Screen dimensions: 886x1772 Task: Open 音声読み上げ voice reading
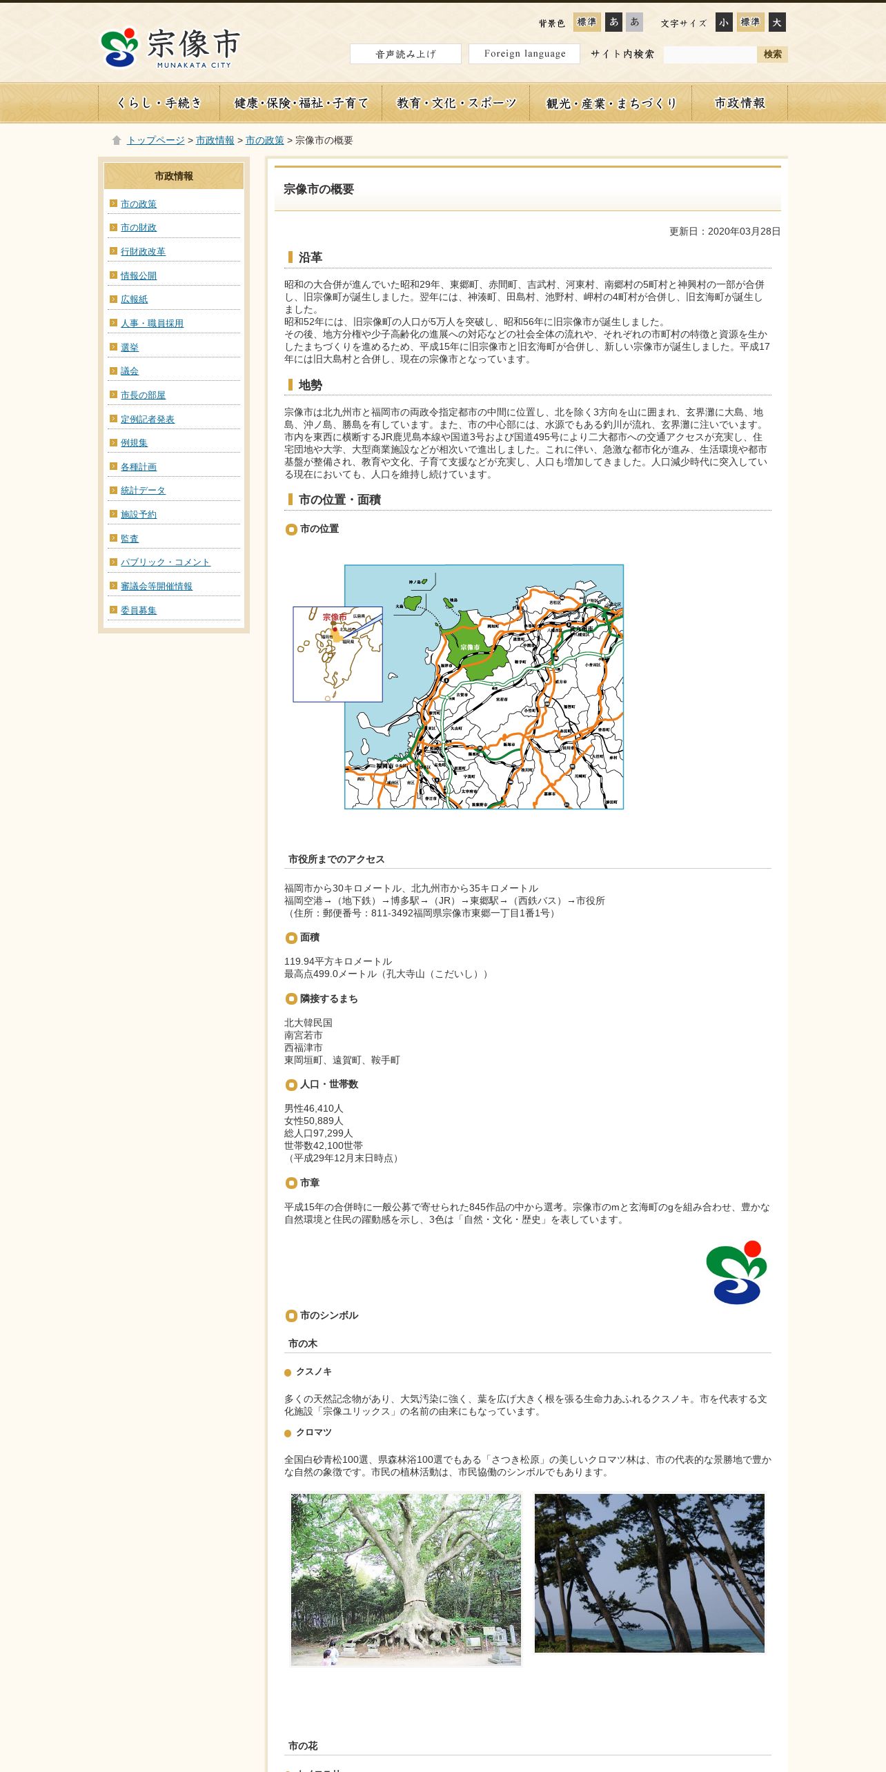[x=406, y=54]
